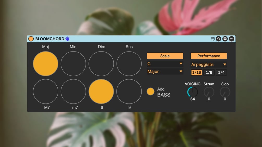Open the Arpeggiate performance mode dropdown
Viewport: 262px width, 147px height.
[209, 65]
